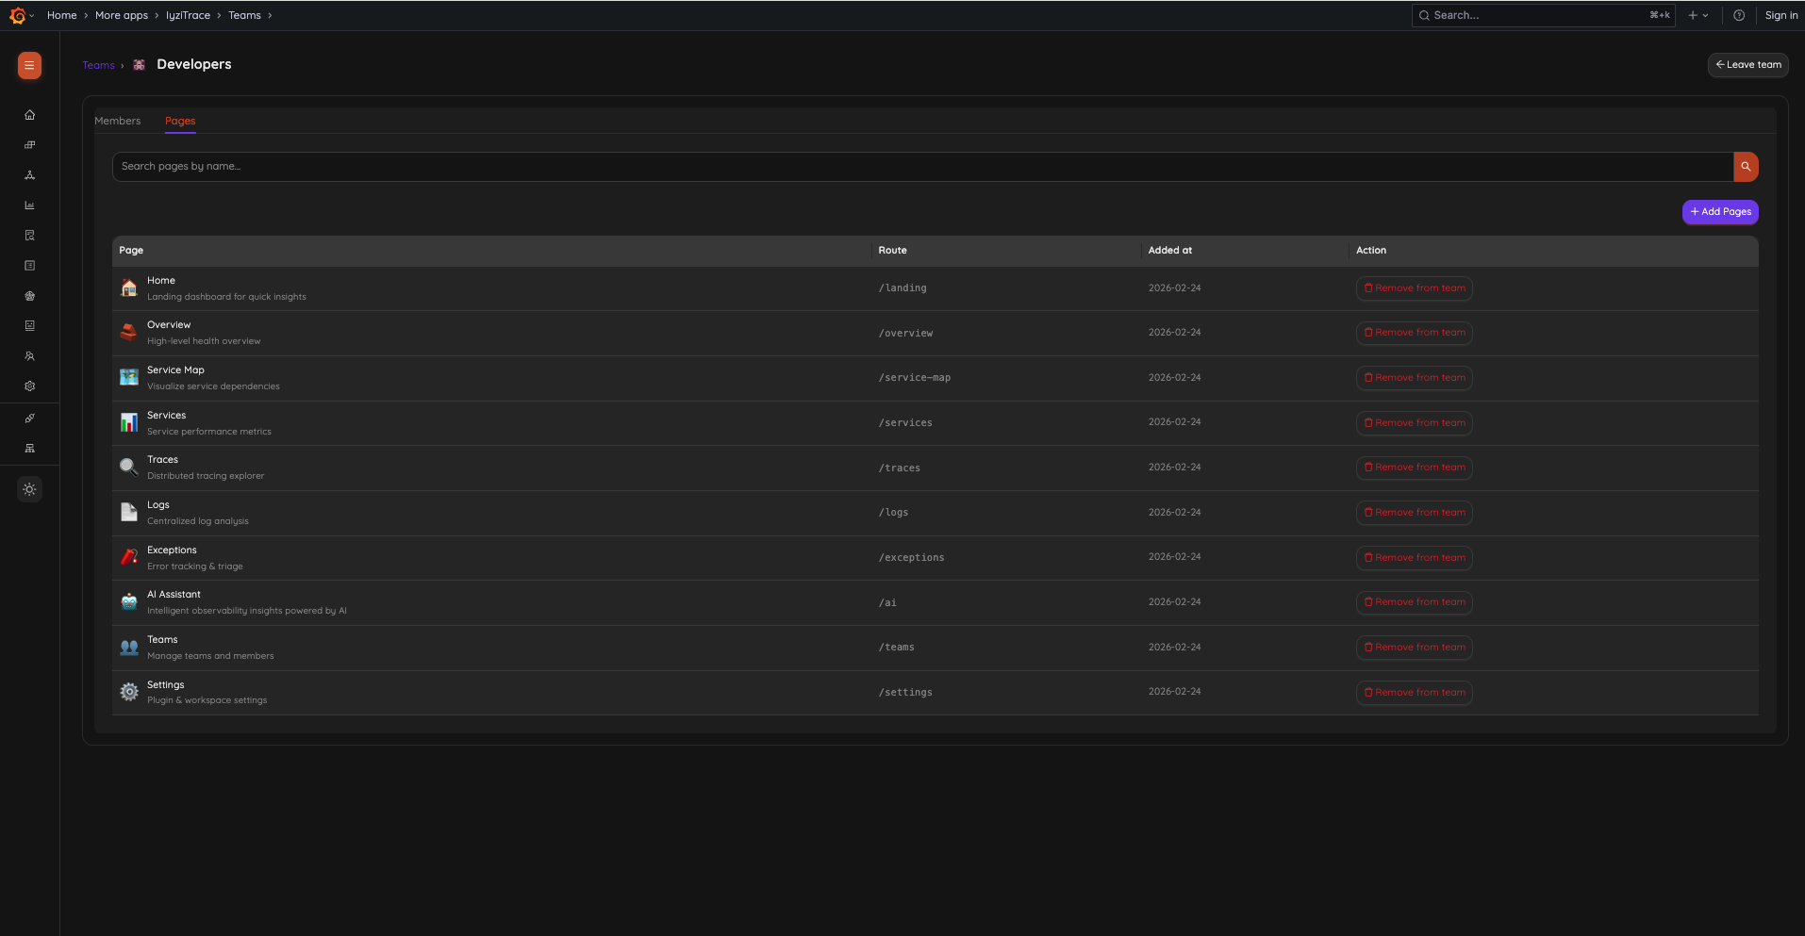This screenshot has width=1805, height=936.
Task: Click the Overview row icon
Action: click(129, 333)
